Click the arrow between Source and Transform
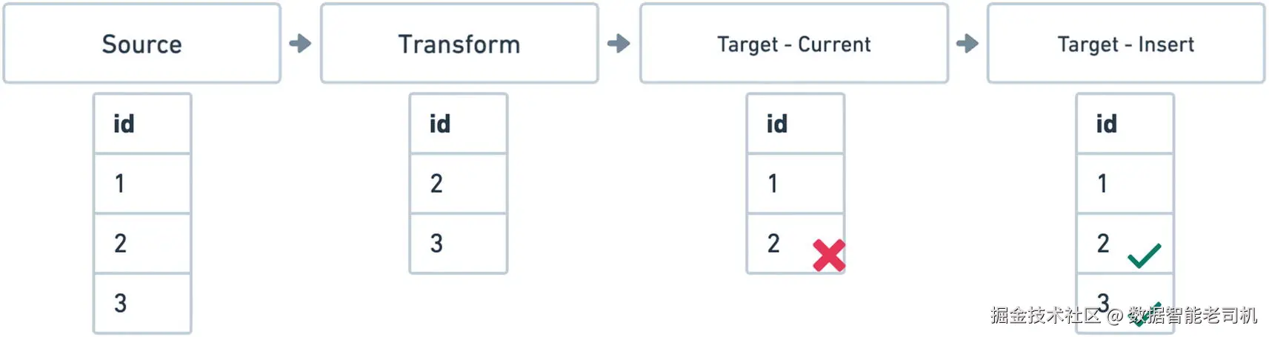Image resolution: width=1269 pixels, height=337 pixels. click(x=300, y=44)
